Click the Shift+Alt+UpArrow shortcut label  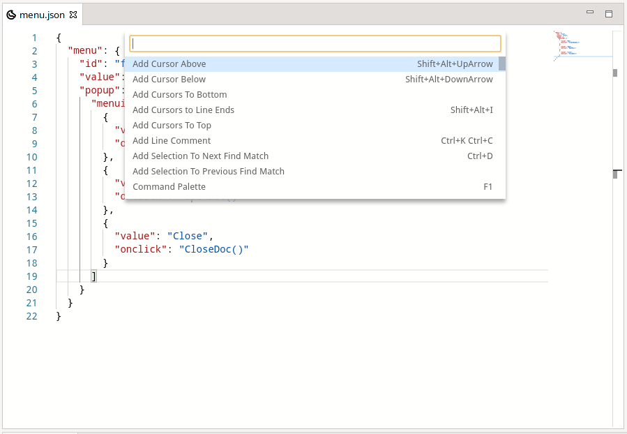(455, 64)
